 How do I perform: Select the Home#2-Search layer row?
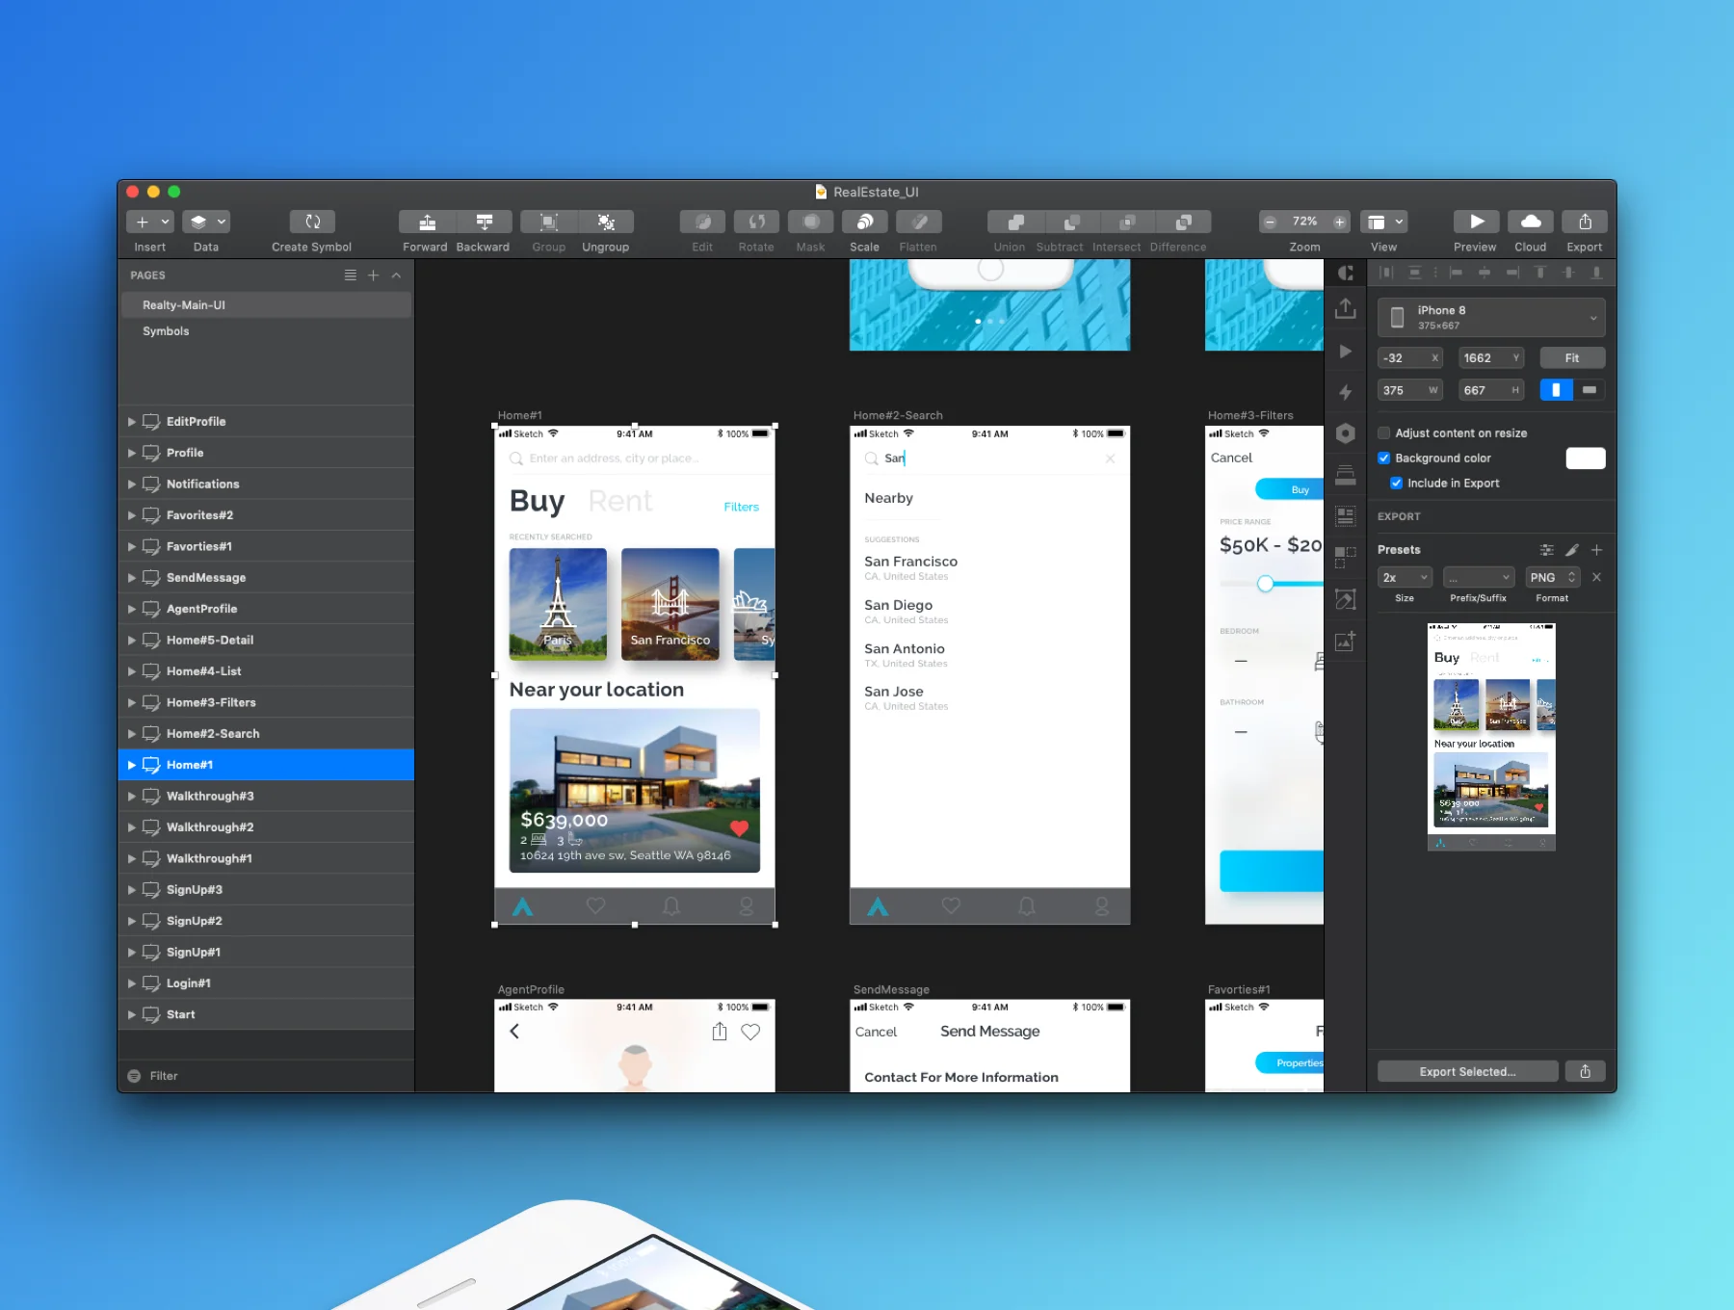[266, 734]
